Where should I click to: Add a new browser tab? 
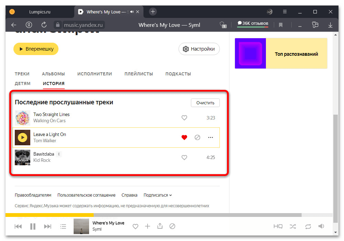point(153,12)
